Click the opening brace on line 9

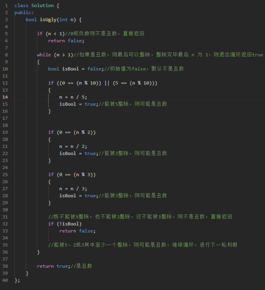click(38, 62)
